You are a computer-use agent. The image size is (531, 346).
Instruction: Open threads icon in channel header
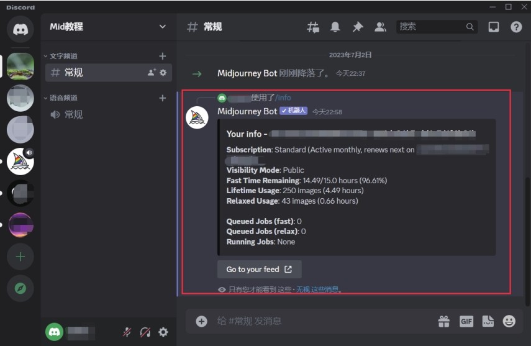click(313, 27)
